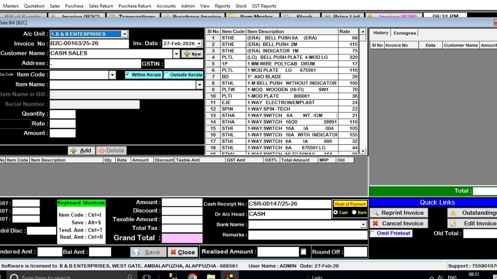Viewport: 497px width, 279px height.
Task: Click the New customer plus icon button
Action: [x=192, y=54]
